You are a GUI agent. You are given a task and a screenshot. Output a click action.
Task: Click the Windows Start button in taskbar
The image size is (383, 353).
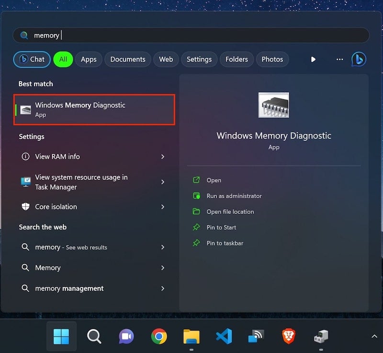click(x=61, y=337)
